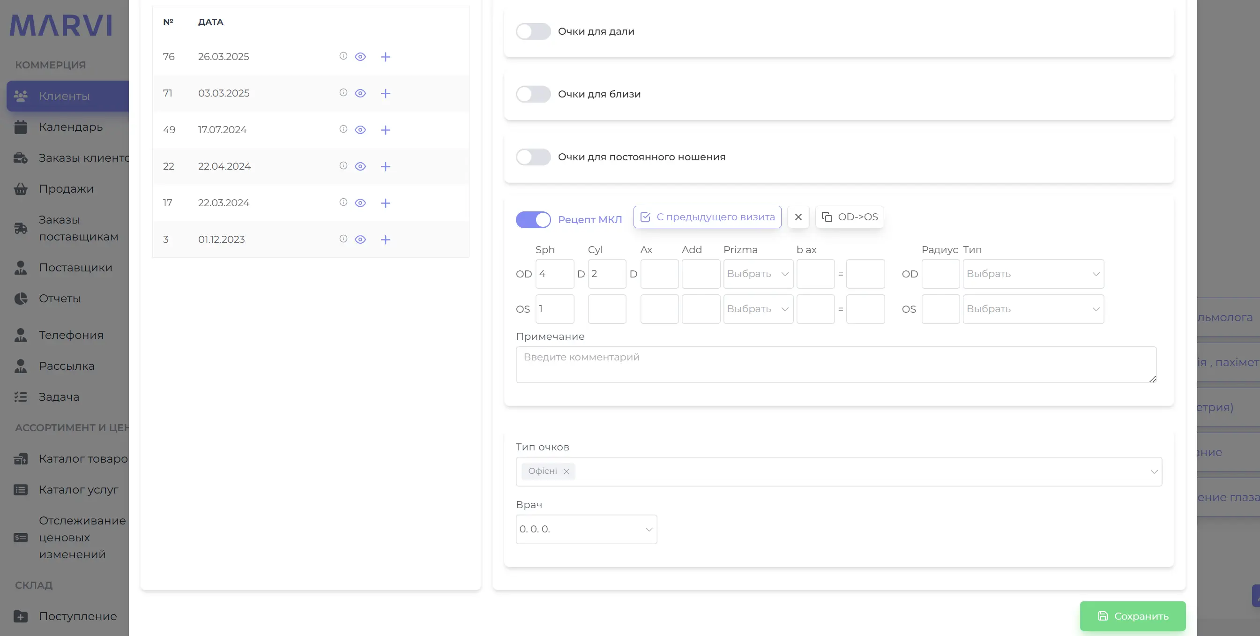Focus the OD b ax input field
The height and width of the screenshot is (636, 1260).
815,274
